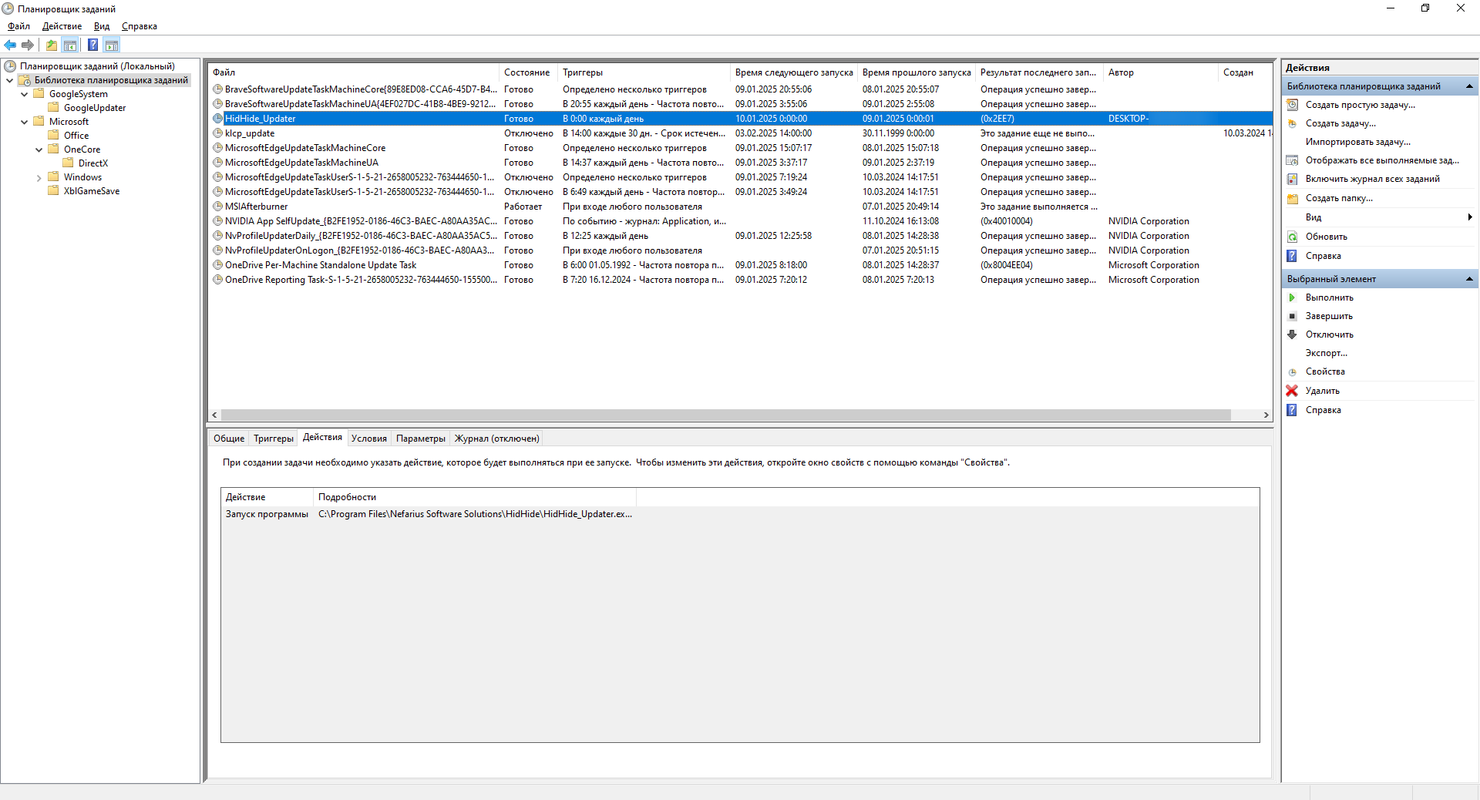Click the Создать задачу icon
1480x800 pixels.
(x=1293, y=123)
